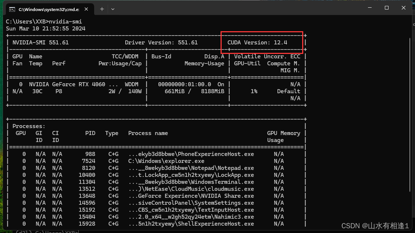Click memory usage '661MiB / 8188MiB'

tap(194, 91)
